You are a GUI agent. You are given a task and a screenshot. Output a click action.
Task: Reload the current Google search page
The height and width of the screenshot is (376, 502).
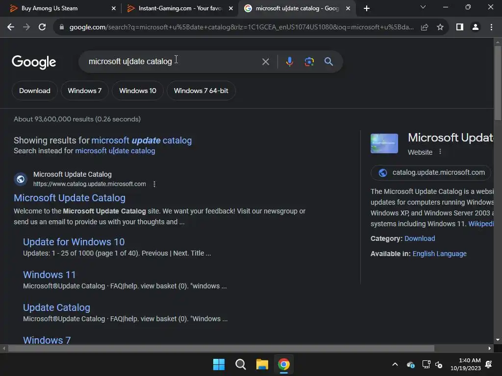coord(42,27)
